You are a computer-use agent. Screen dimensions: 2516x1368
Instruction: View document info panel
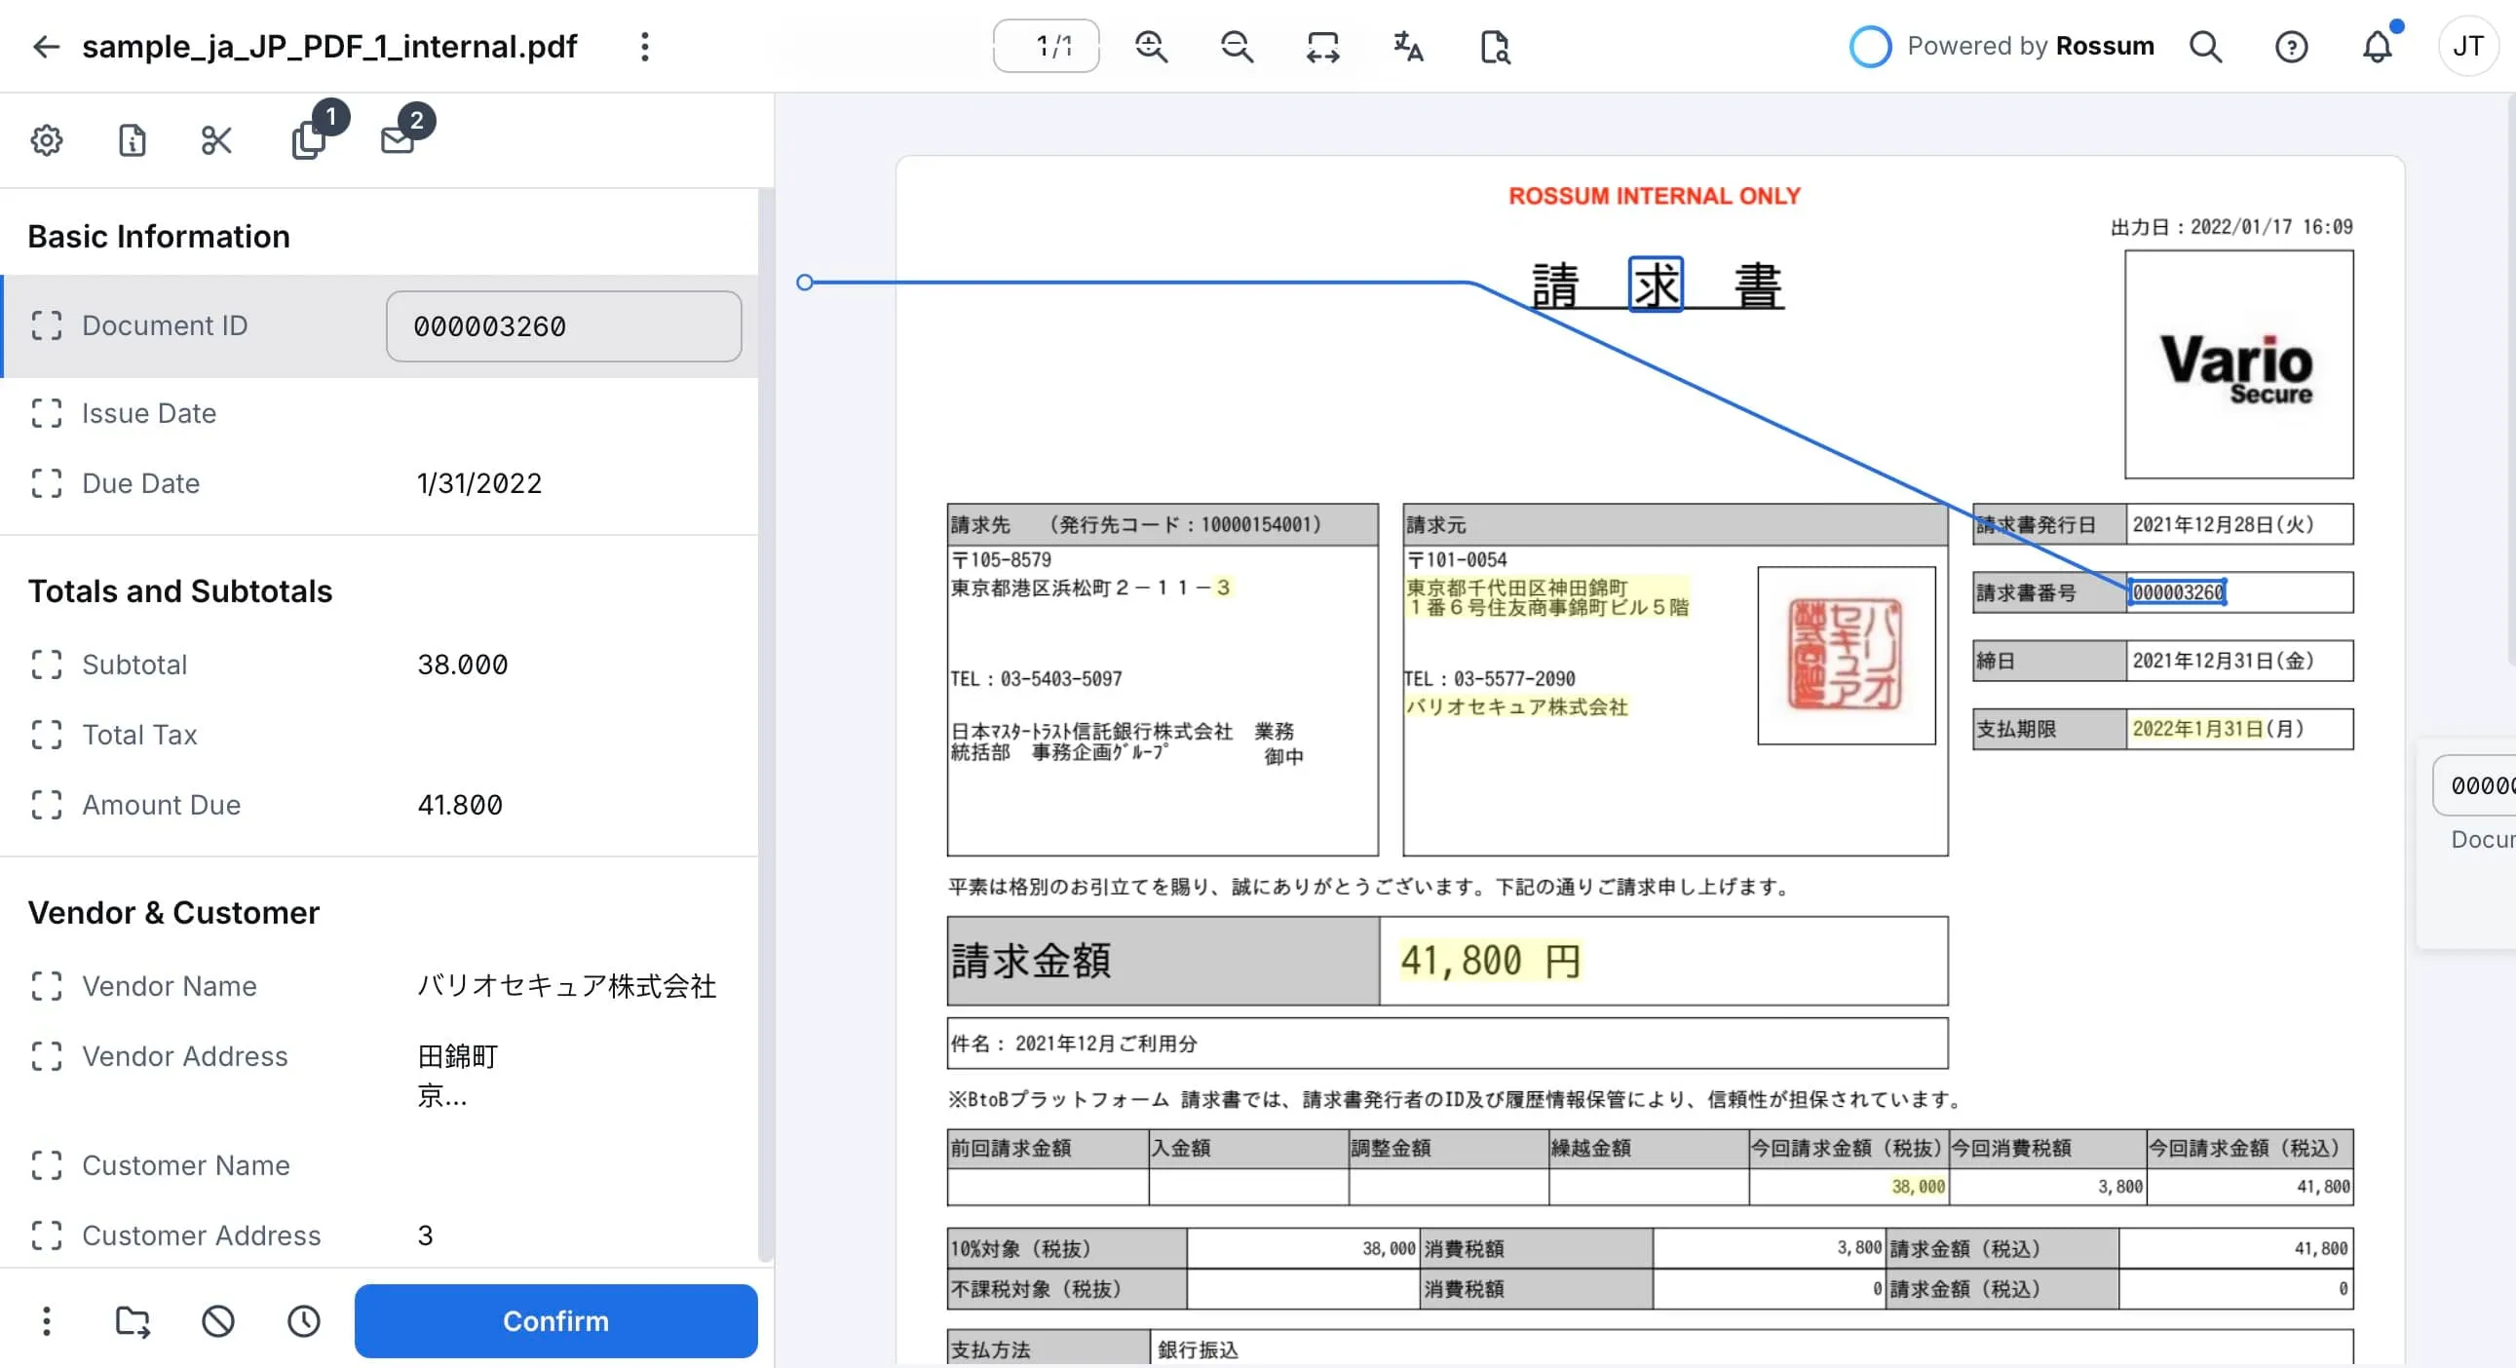131,140
